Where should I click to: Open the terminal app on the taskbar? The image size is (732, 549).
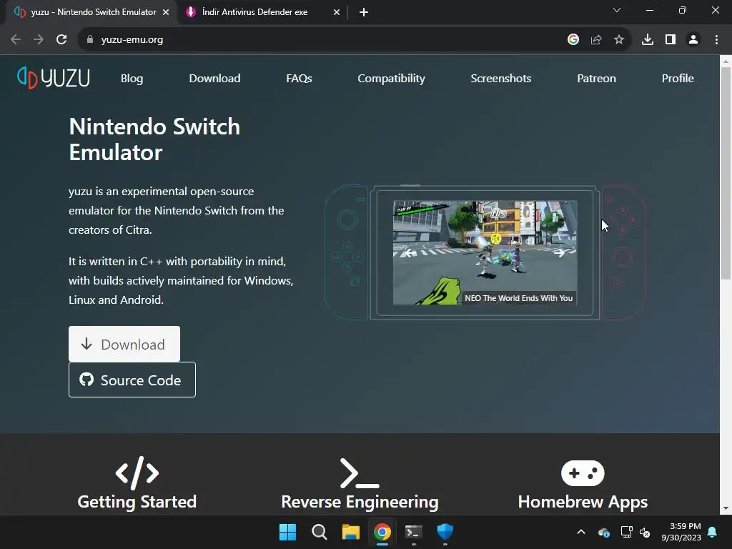coord(414,532)
